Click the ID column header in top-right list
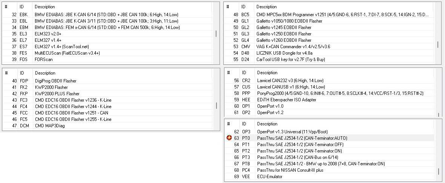The image size is (445, 183). [x=244, y=7]
